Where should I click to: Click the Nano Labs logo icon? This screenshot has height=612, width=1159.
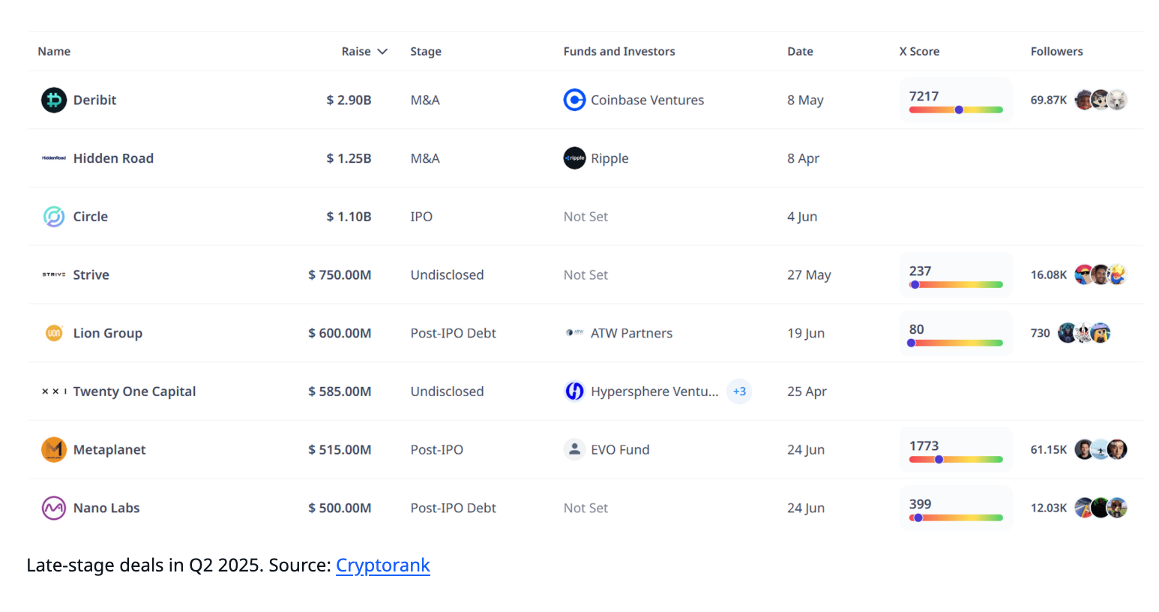54,508
